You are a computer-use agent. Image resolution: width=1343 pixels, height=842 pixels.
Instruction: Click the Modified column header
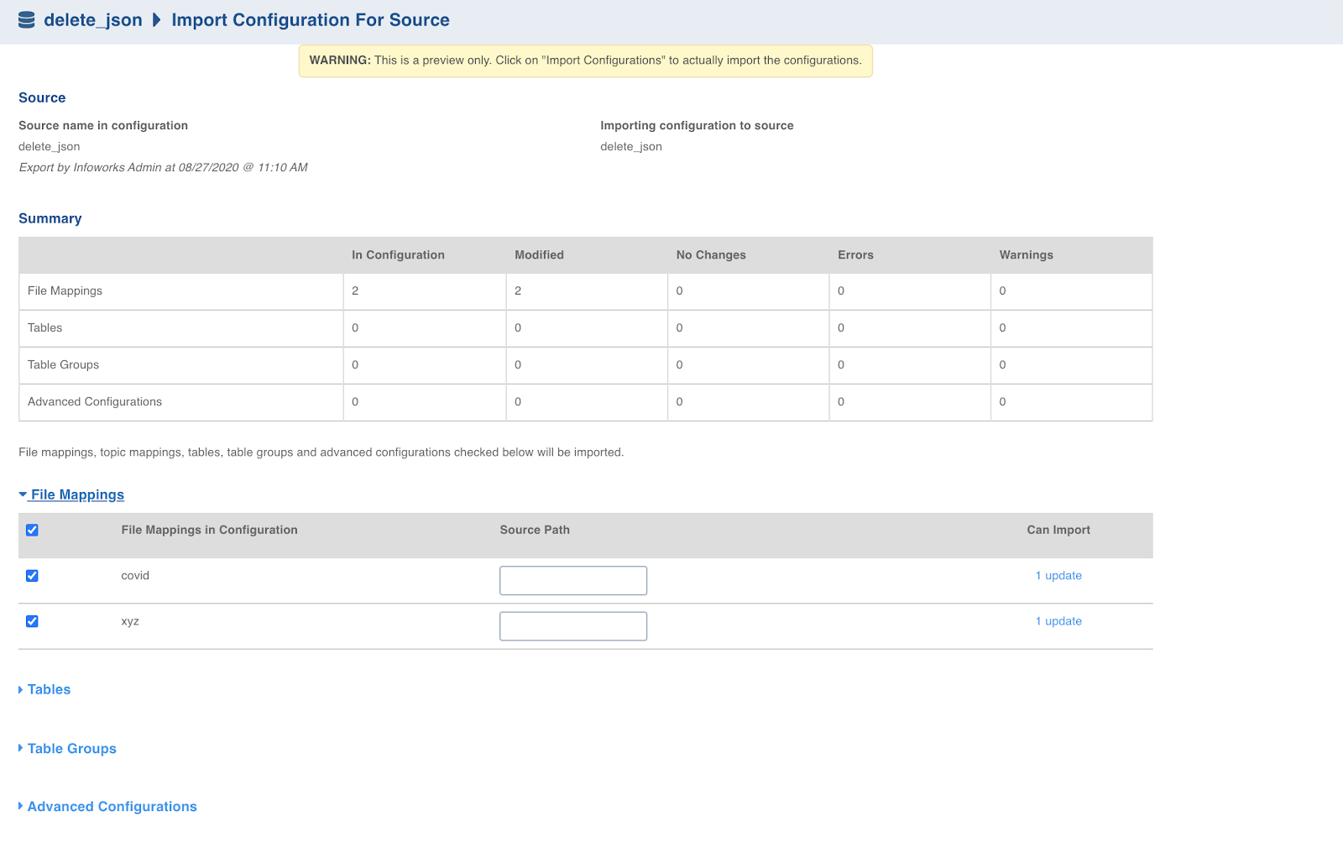point(539,255)
